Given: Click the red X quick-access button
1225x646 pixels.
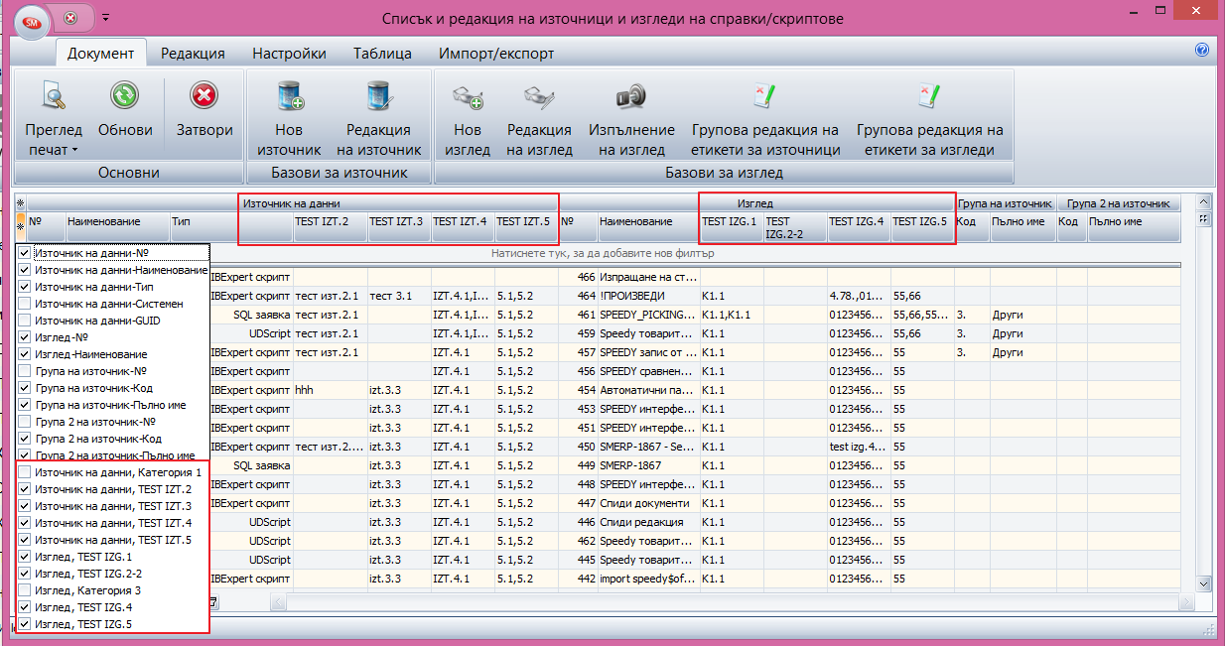Looking at the screenshot, I should tap(70, 18).
